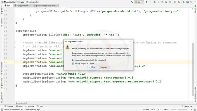The height and width of the screenshot is (111, 197).
Task: Click the fileTree implementation line 22
Action: pyautogui.click(x=71, y=35)
